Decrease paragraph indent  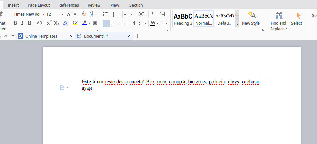coord(126,14)
